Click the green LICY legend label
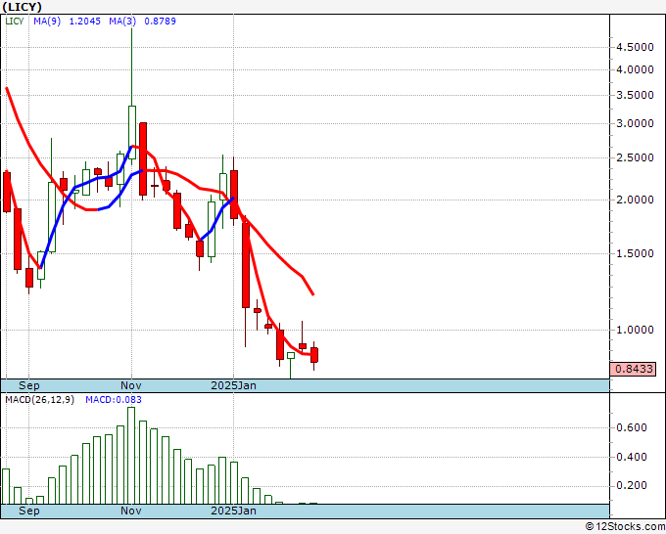The height and width of the screenshot is (534, 666). coord(15,22)
